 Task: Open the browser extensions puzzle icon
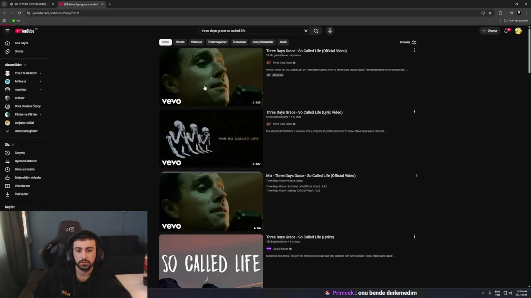[x=500, y=13]
